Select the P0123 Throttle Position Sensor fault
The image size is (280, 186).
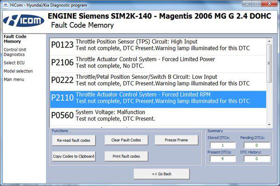click(x=158, y=45)
